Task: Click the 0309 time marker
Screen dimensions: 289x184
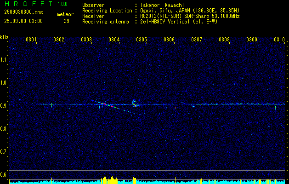Action: pyautogui.click(x=252, y=39)
